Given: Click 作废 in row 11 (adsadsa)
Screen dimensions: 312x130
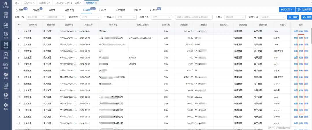Looking at the screenshot, I should tap(306, 97).
